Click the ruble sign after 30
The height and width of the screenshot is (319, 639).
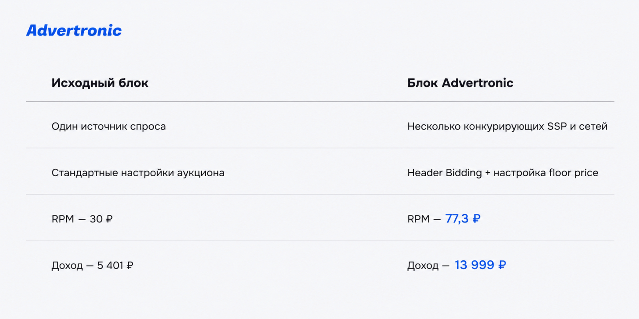pos(109,219)
